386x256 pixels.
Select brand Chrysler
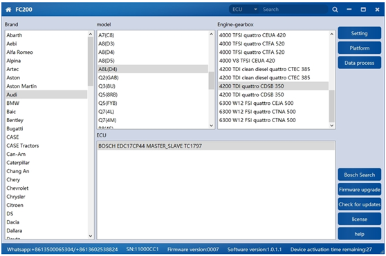tap(46, 197)
